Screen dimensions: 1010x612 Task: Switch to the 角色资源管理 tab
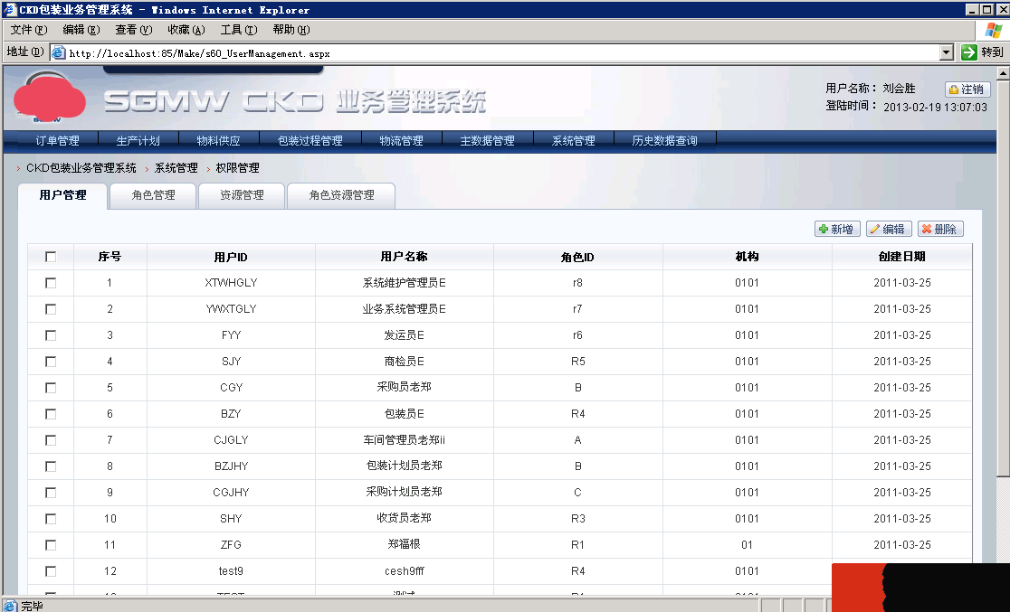tap(341, 195)
